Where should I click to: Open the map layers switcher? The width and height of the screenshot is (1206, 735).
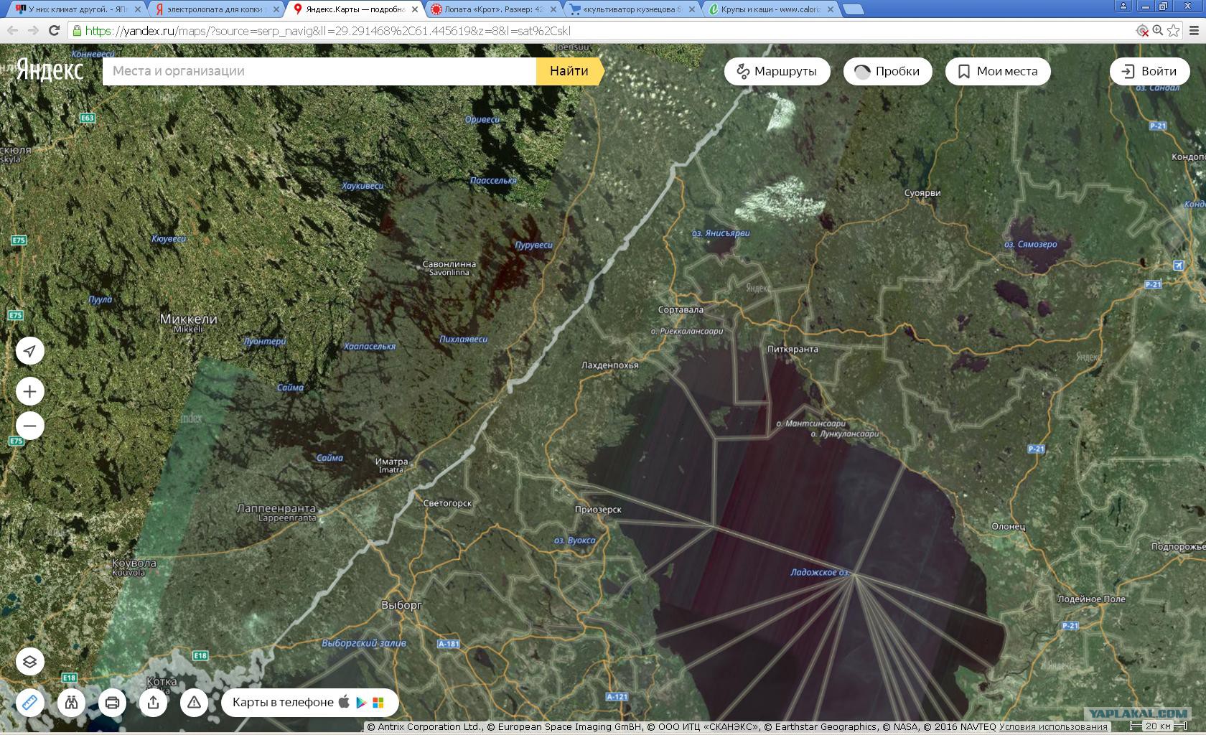coord(30,662)
